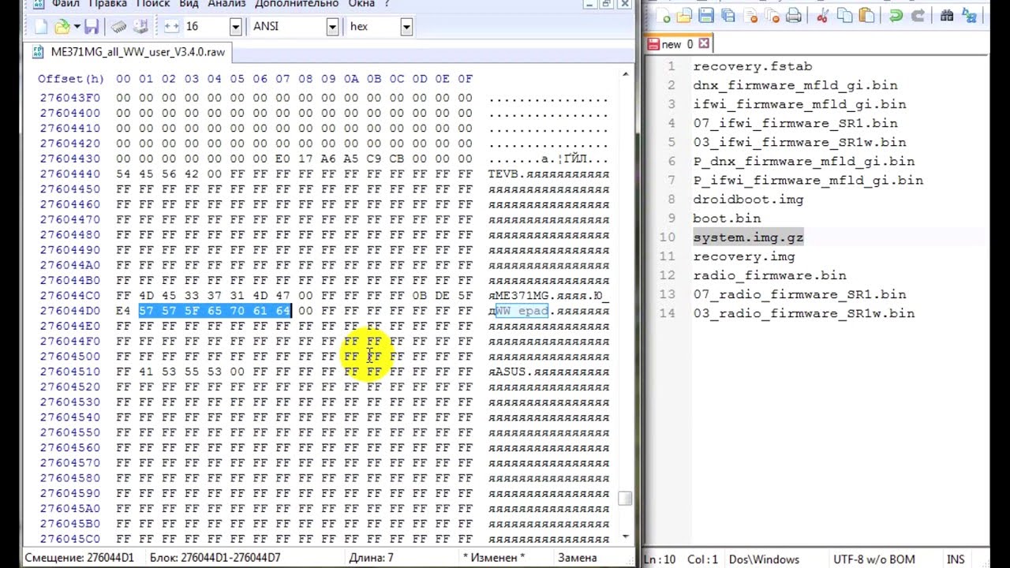1010x568 pixels.
Task: Open the Окна menu
Action: click(363, 4)
